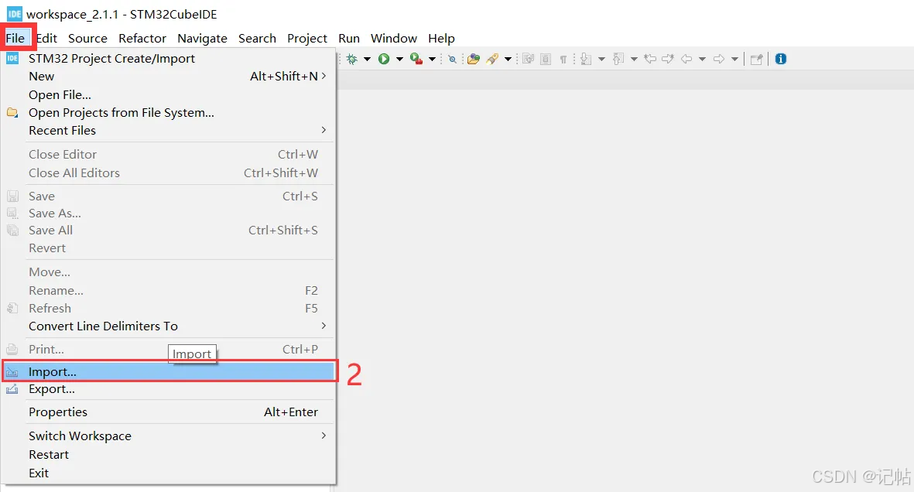Click the Skip All Breakpoints icon

tap(452, 59)
